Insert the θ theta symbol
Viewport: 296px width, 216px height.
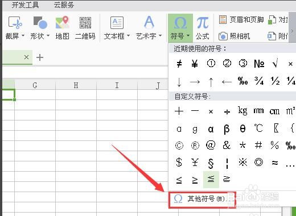[x=242, y=128]
